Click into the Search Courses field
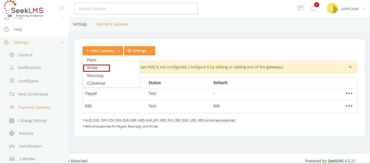 (x=136, y=9)
